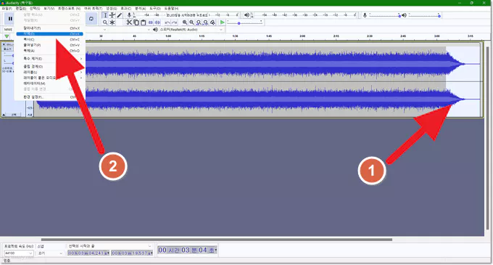Viewport: 493px width, 265px height.
Task: Click the track close X button
Action: click(4, 45)
